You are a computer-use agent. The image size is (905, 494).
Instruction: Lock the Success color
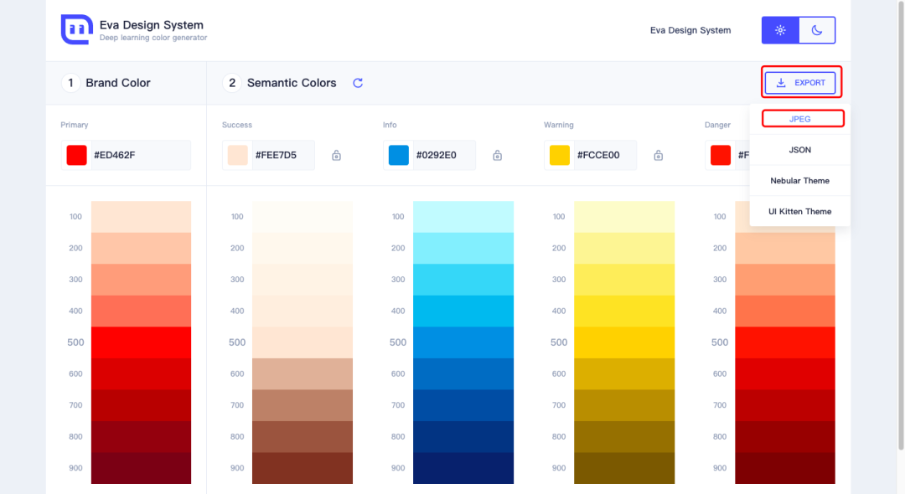pyautogui.click(x=336, y=155)
